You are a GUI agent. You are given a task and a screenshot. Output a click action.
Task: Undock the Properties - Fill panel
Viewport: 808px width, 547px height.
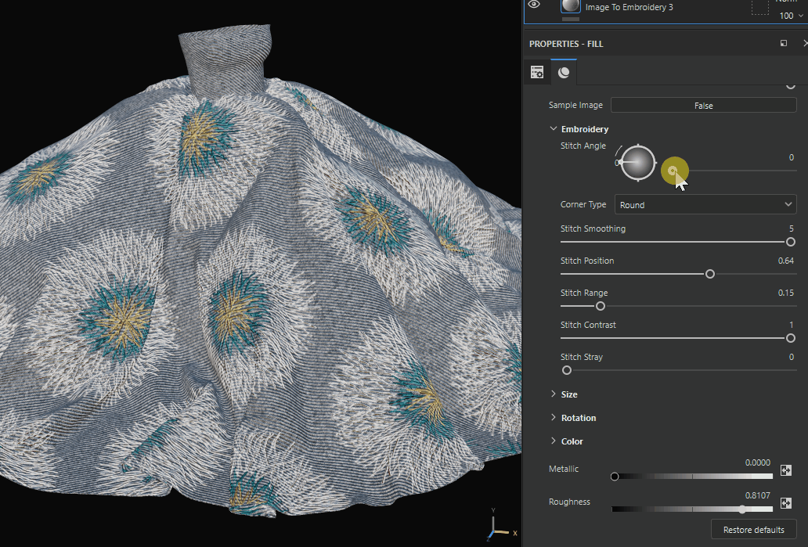784,43
